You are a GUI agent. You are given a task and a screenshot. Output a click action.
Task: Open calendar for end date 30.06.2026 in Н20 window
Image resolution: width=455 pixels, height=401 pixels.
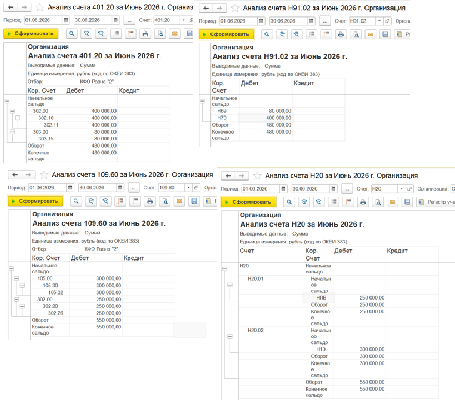pos(333,188)
